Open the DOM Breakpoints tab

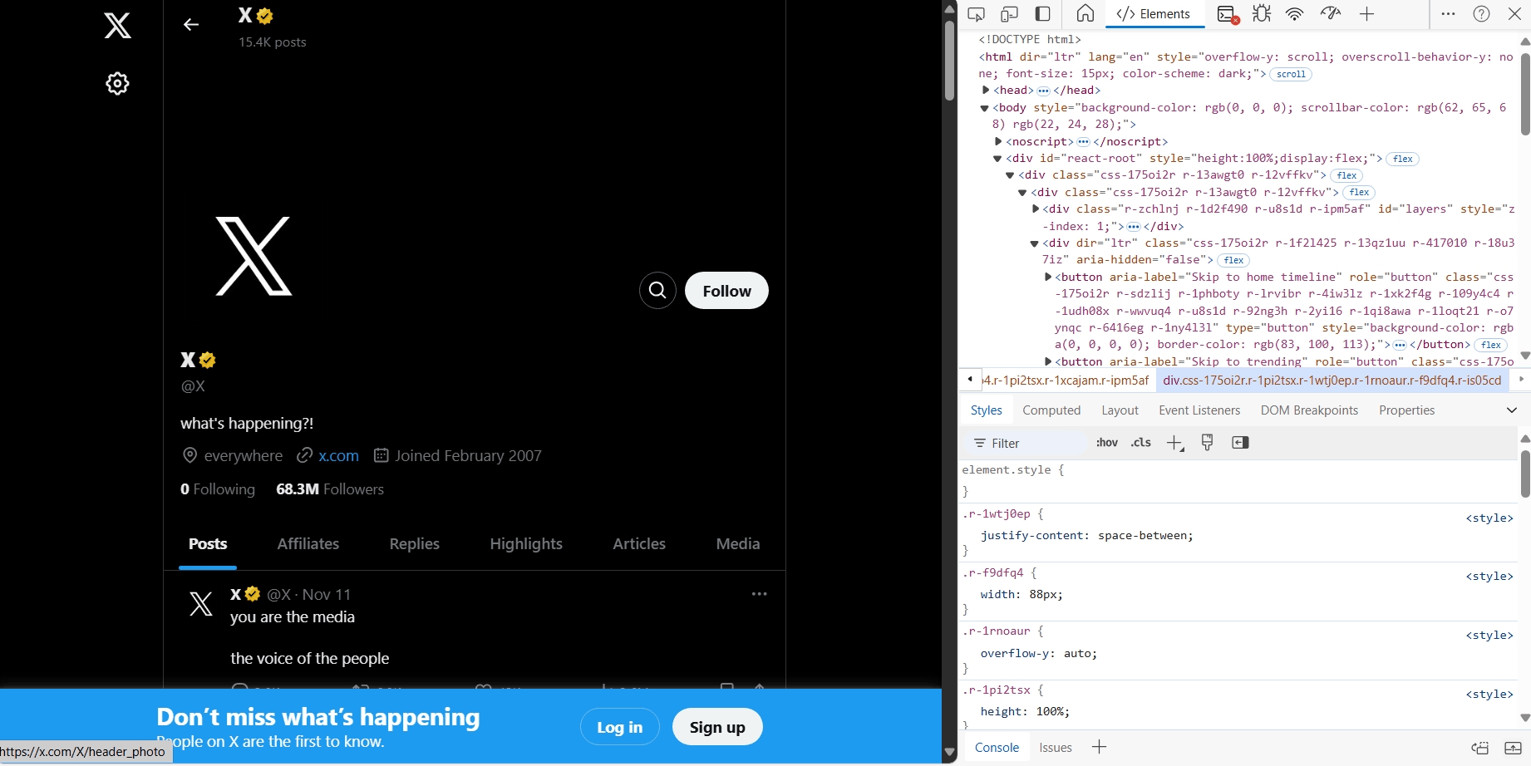pyautogui.click(x=1309, y=410)
